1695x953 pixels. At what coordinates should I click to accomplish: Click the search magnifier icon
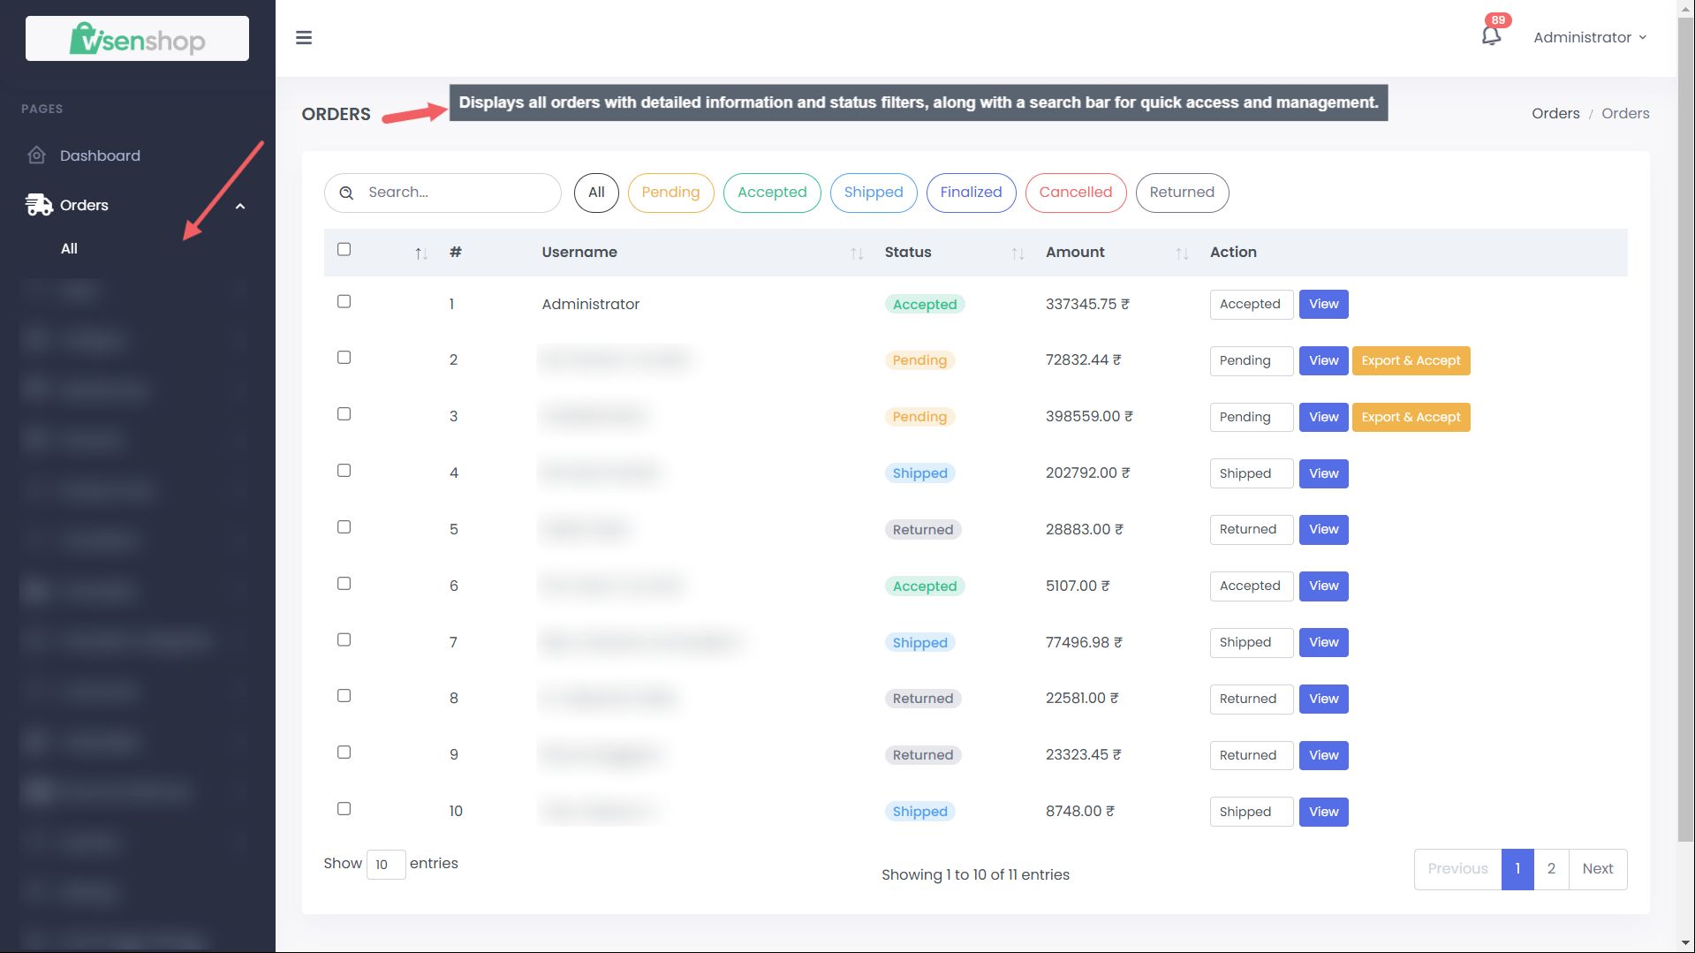point(346,193)
